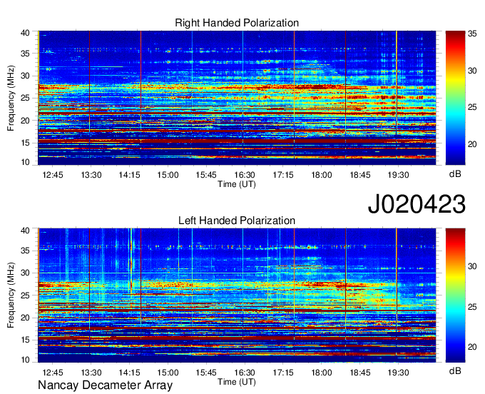Click the "Frequency (MHz)" label of bottom plot

click(x=11, y=295)
